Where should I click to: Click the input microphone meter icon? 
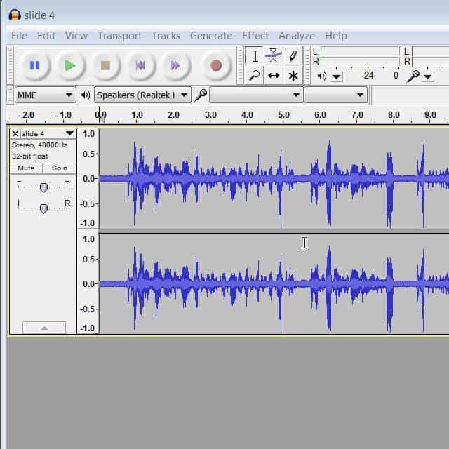413,76
